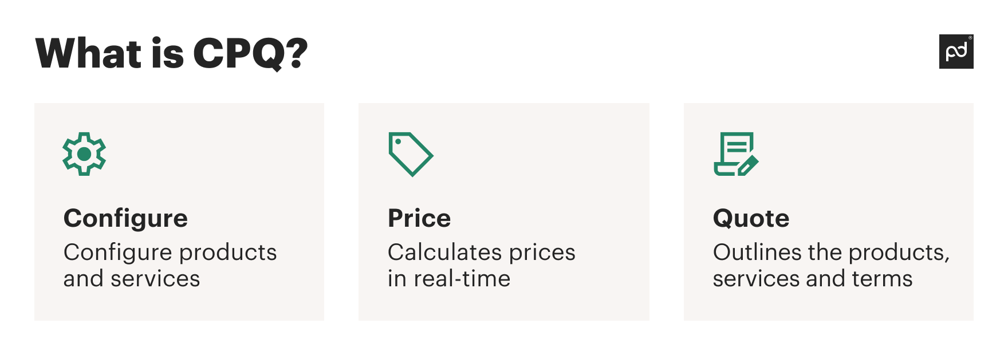This screenshot has width=1008, height=347.
Task: Click the 'Calculates prices' text line
Action: click(481, 253)
